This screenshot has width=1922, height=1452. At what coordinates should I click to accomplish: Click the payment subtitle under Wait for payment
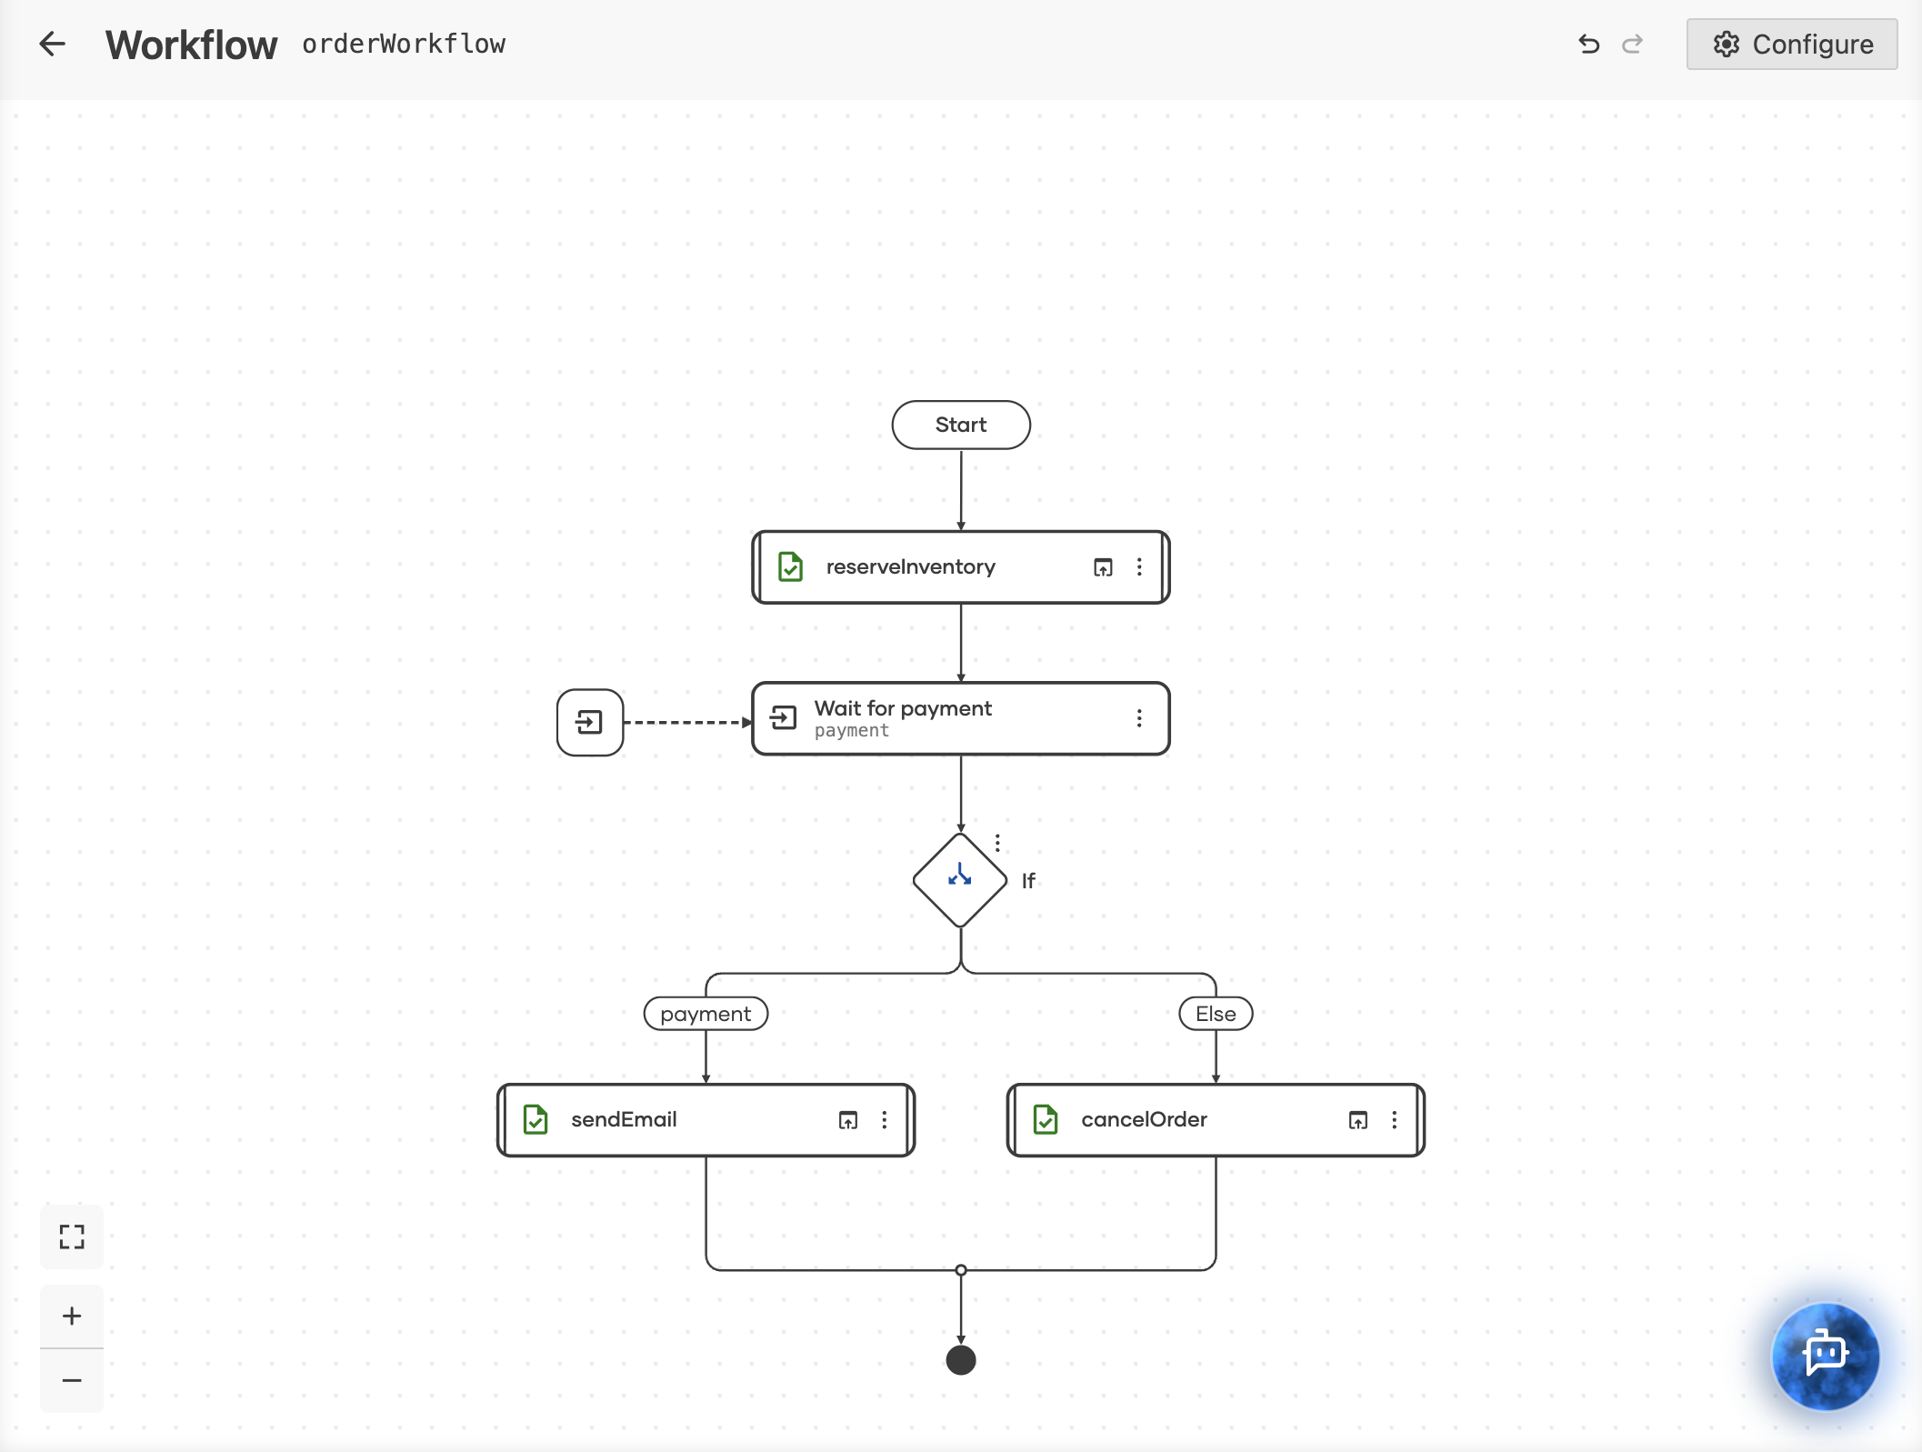click(852, 730)
